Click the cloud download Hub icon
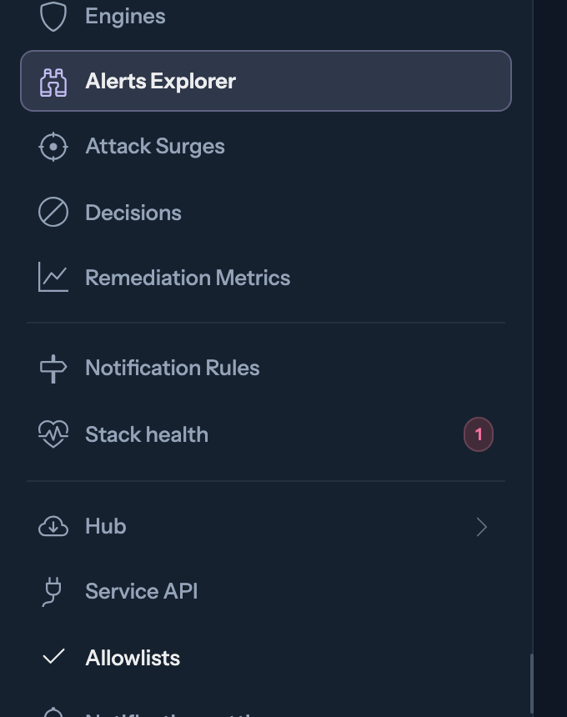The width and height of the screenshot is (567, 717). [53, 526]
